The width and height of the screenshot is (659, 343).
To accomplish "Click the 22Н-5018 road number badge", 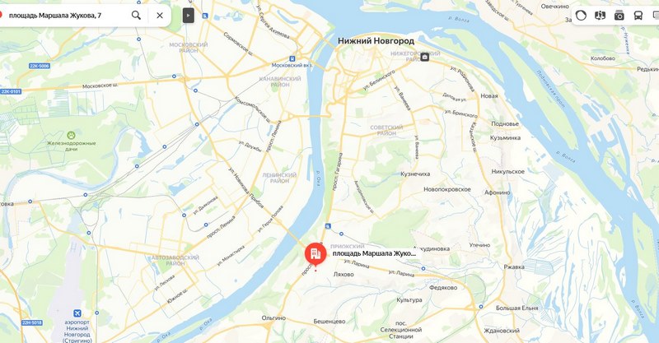I will [31, 322].
